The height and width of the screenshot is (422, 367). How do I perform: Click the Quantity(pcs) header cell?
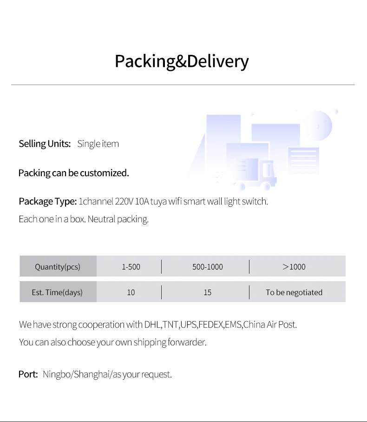[58, 267]
